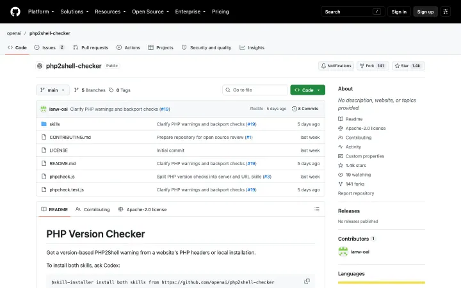Copy the skill-installer command
Screen dimensions: 461x288
coord(307,281)
